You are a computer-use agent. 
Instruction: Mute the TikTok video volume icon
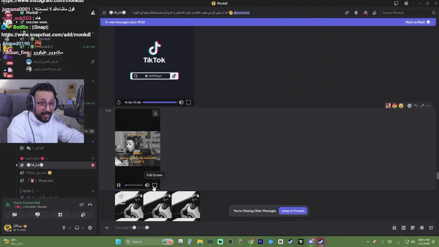pos(181,102)
